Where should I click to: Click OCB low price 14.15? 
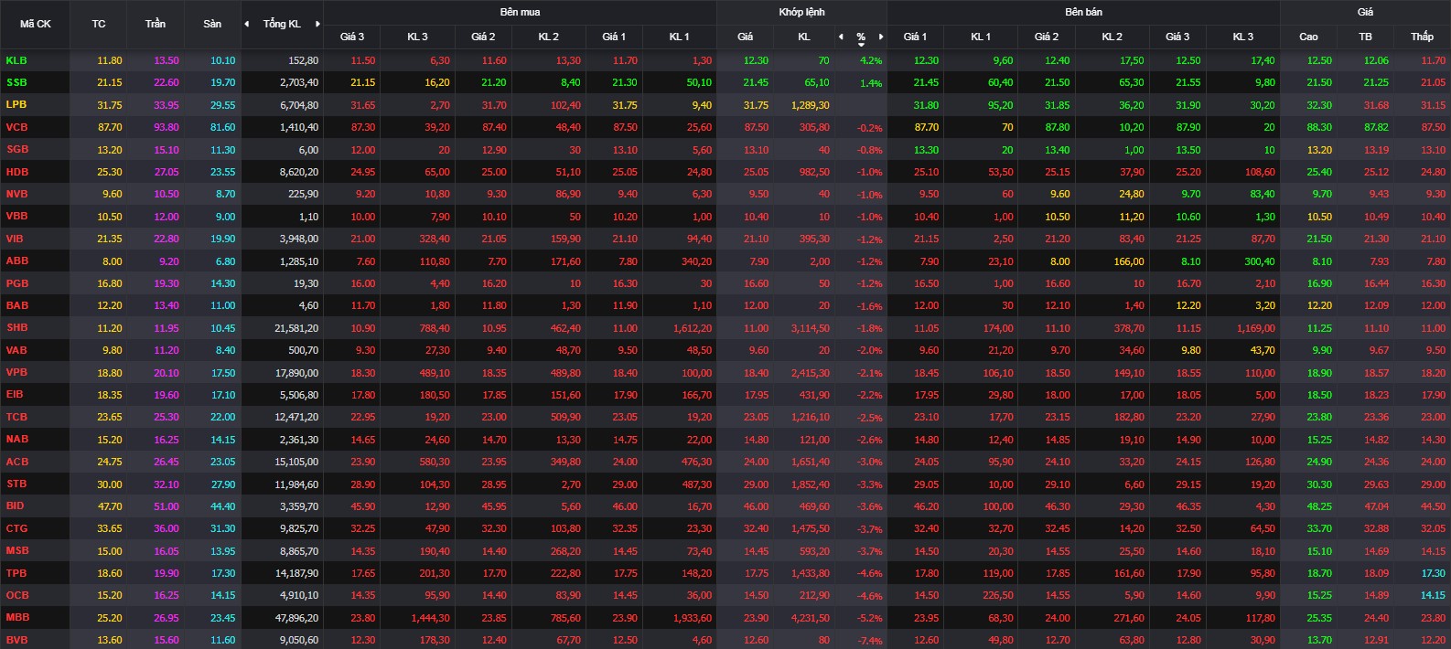click(x=1434, y=596)
